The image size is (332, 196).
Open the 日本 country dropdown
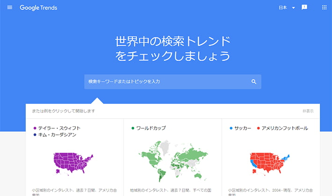click(x=287, y=7)
